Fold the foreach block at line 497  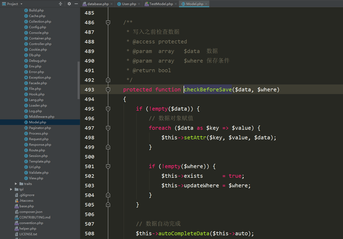coord(108,128)
